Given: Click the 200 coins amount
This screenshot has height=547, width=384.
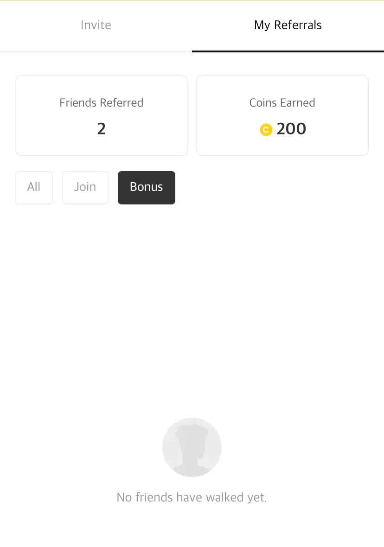Looking at the screenshot, I should (291, 129).
